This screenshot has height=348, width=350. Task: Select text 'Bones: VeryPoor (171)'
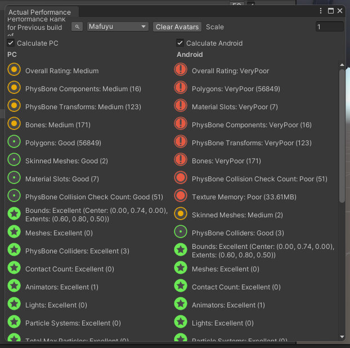[x=226, y=161]
